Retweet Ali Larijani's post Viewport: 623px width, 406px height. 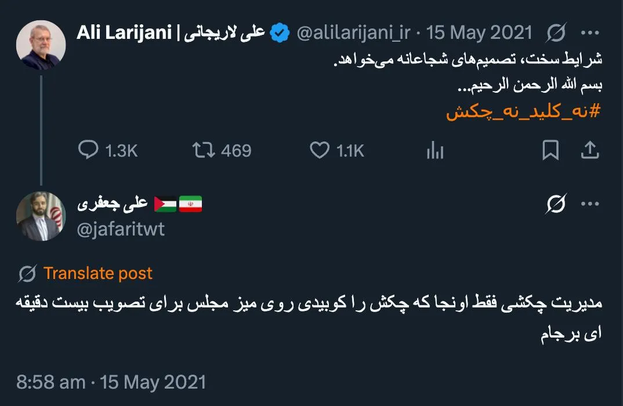204,150
